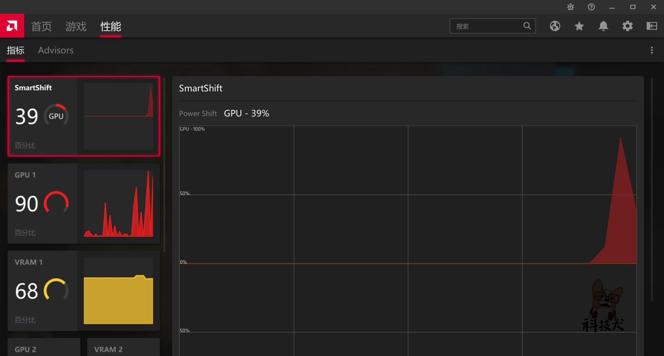Maximize the AMD Software window
This screenshot has width=664, height=356.
[x=633, y=7]
